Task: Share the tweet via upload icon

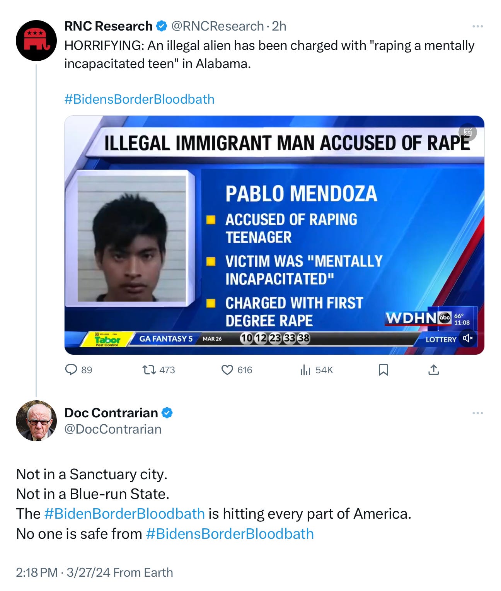Action: pos(434,370)
